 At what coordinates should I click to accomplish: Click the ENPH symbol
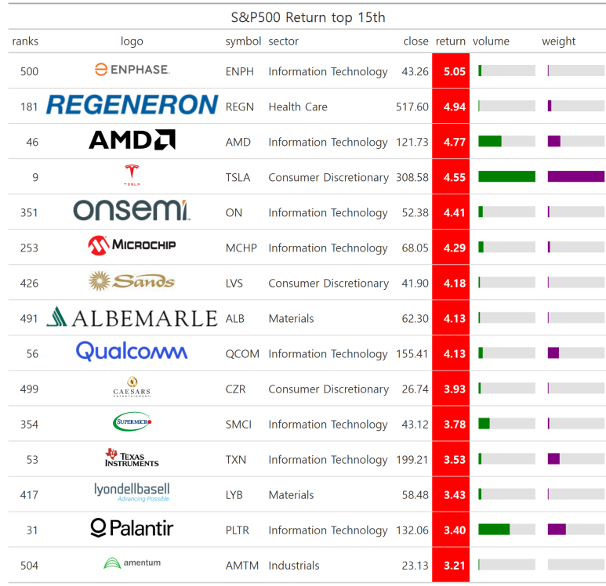coord(240,71)
